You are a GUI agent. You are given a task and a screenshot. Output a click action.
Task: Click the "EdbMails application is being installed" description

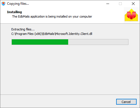point(52,16)
